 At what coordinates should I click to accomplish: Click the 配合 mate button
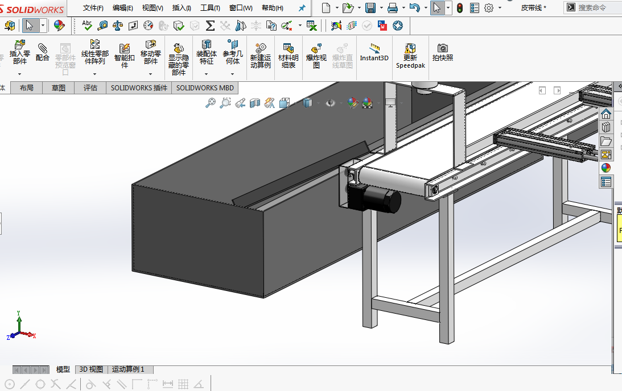pos(43,52)
